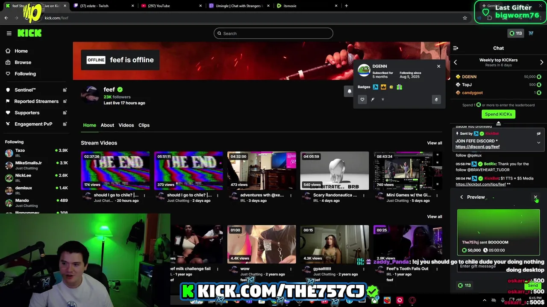The image size is (547, 307).
Task: Bookmark this page with star icon
Action: click(x=465, y=18)
